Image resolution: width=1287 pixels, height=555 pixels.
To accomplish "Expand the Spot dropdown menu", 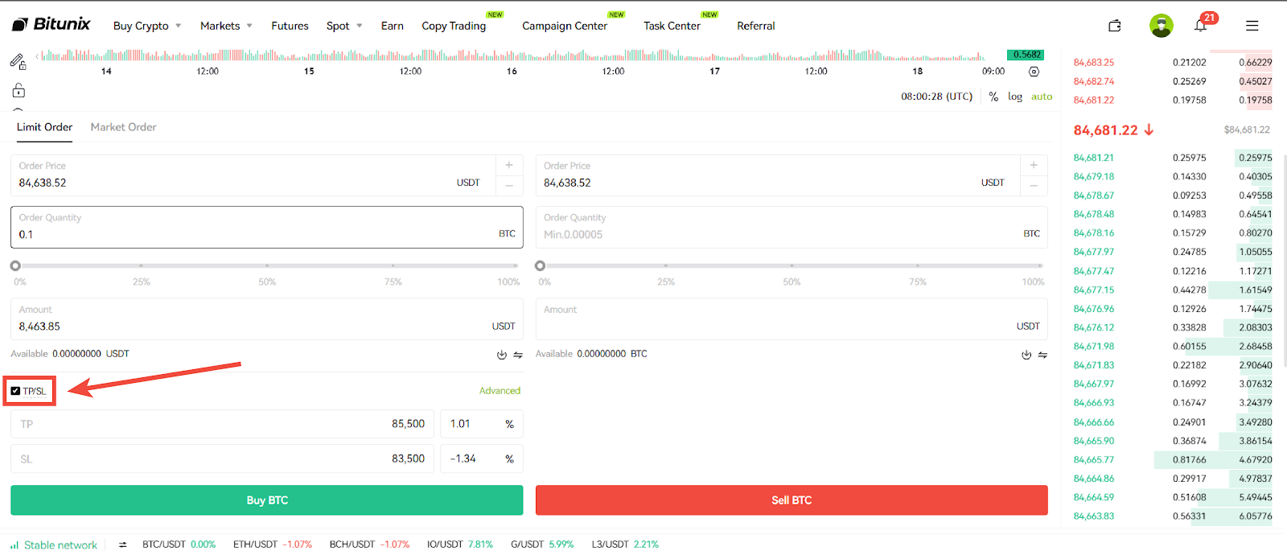I will point(344,26).
